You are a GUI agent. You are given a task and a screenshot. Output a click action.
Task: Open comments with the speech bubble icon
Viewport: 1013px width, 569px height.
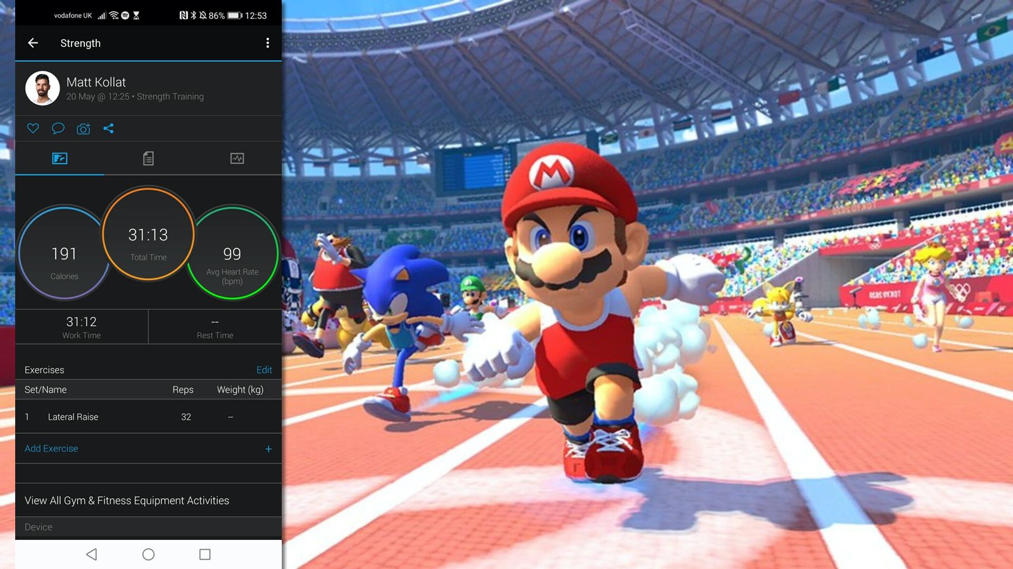(58, 128)
